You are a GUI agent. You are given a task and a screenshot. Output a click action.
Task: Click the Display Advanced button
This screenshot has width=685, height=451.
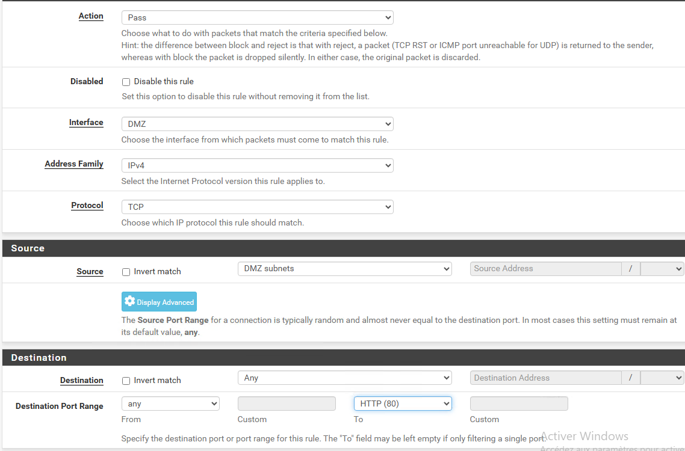click(x=159, y=302)
